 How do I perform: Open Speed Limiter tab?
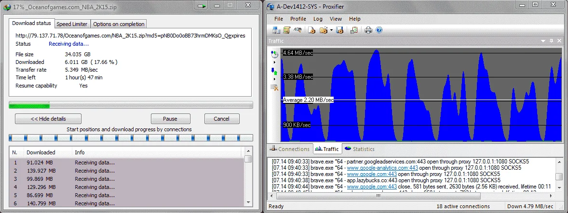click(72, 24)
